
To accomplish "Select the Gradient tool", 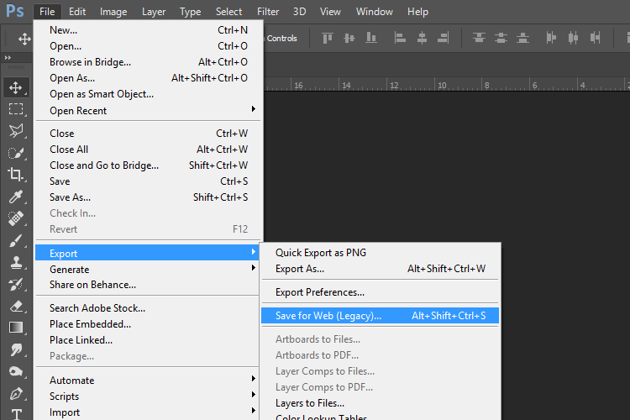I will pyautogui.click(x=16, y=328).
